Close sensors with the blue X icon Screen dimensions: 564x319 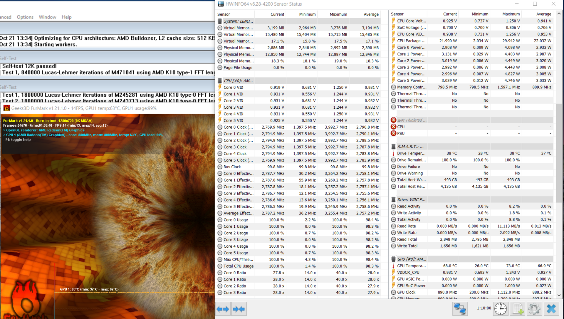(x=551, y=309)
